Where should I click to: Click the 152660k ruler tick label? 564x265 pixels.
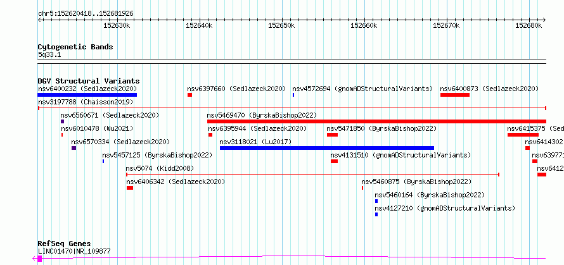364,25
